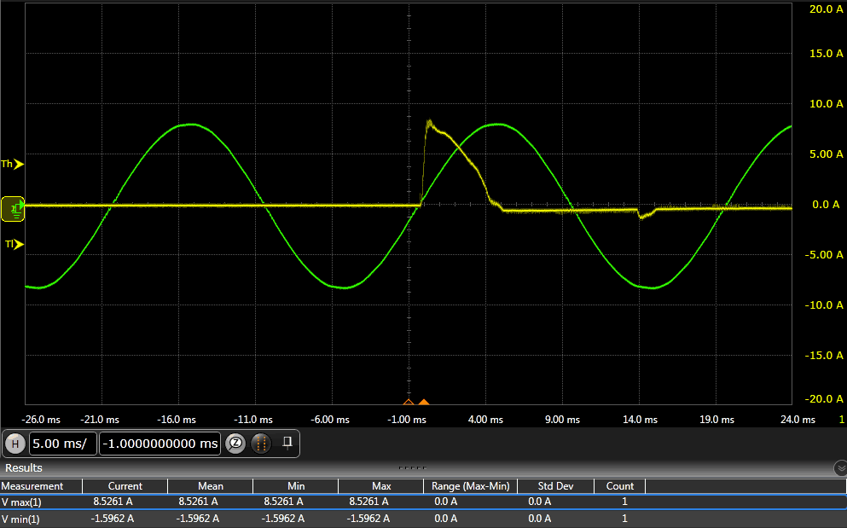Click the pin icon in horizontal toolbar
This screenshot has width=847, height=528.
[287, 443]
